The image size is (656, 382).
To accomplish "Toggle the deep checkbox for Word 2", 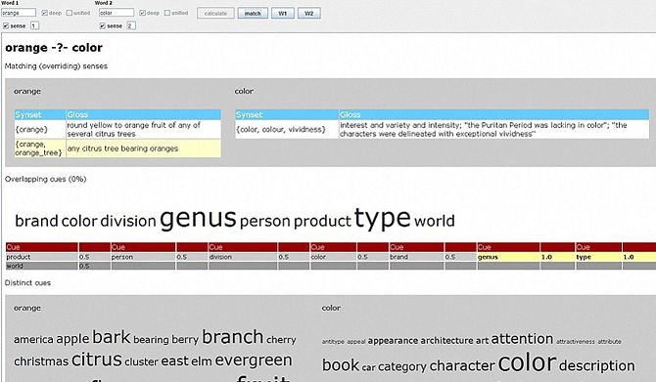I will (x=143, y=13).
